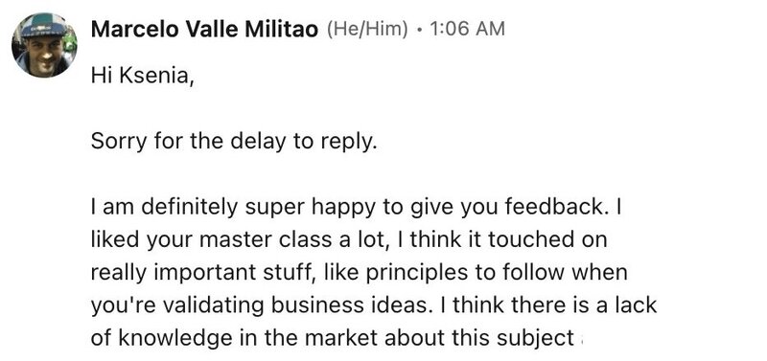Click the line beginning "really important stuff"
The height and width of the screenshot is (361, 767).
click(359, 273)
